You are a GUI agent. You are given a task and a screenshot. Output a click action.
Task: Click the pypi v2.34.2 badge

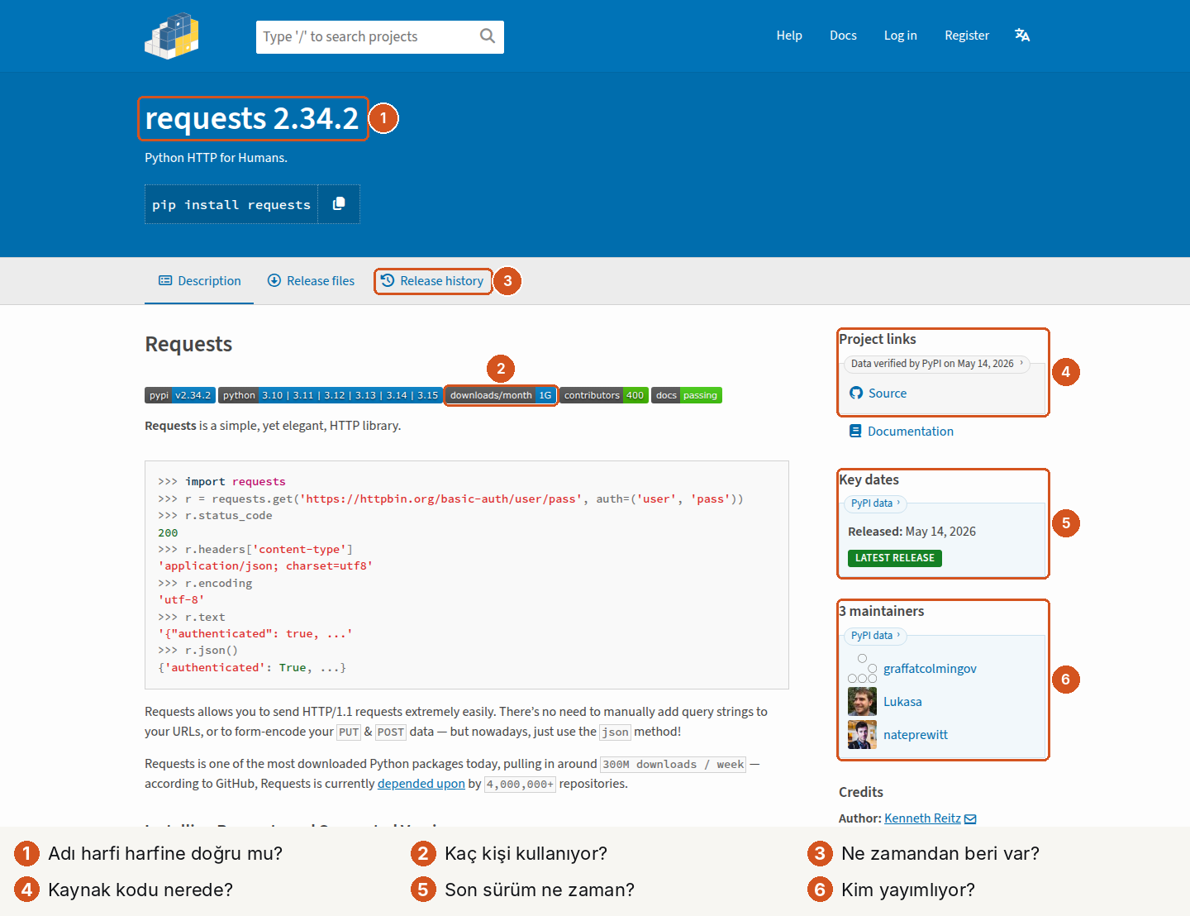click(x=180, y=395)
